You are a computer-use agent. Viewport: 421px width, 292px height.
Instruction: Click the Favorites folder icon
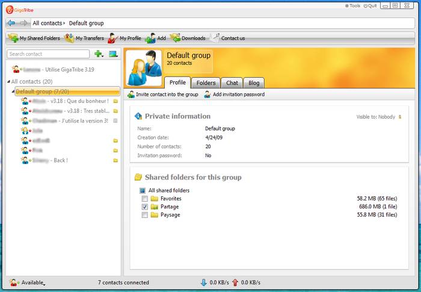(x=155, y=199)
